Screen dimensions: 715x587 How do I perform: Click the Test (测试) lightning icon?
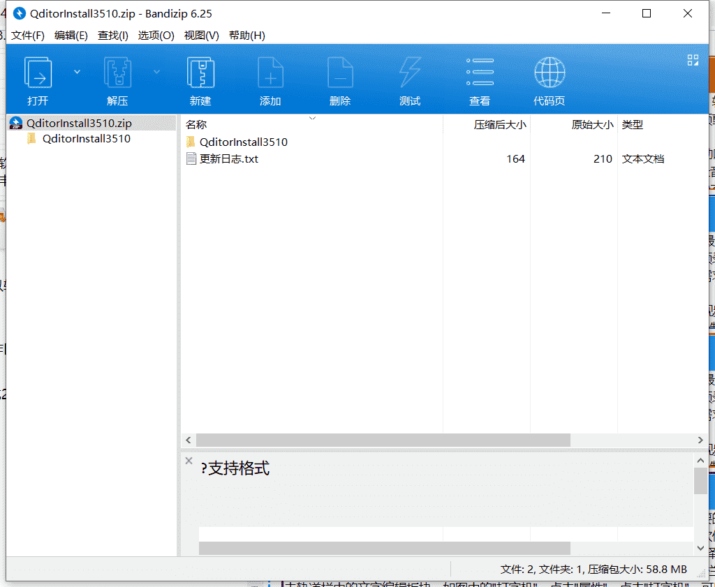coord(410,73)
